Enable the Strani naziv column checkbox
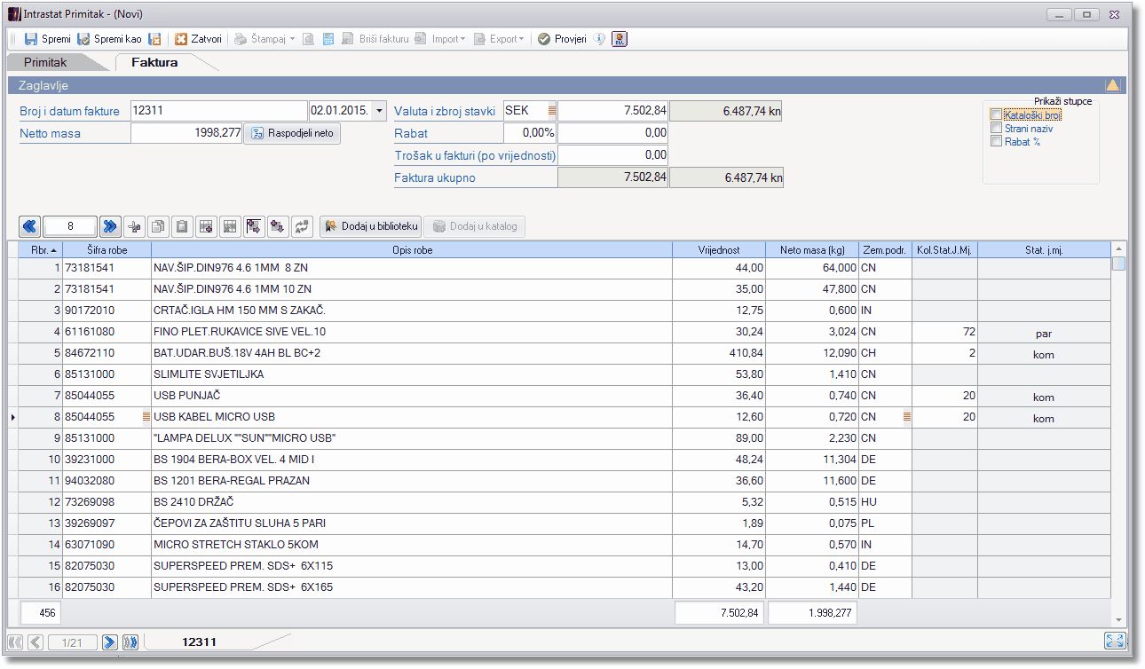The width and height of the screenshot is (1145, 669). [x=996, y=129]
